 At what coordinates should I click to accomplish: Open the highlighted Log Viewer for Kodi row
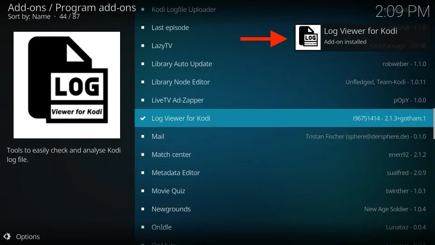(285, 118)
